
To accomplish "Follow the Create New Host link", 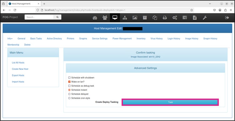I will 20,69.
